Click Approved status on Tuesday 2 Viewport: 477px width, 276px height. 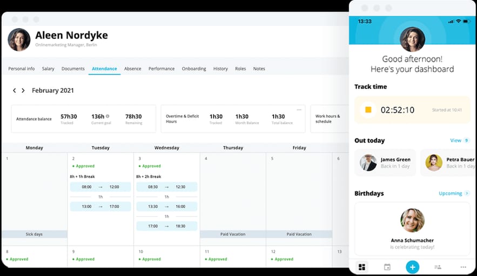coord(83,166)
